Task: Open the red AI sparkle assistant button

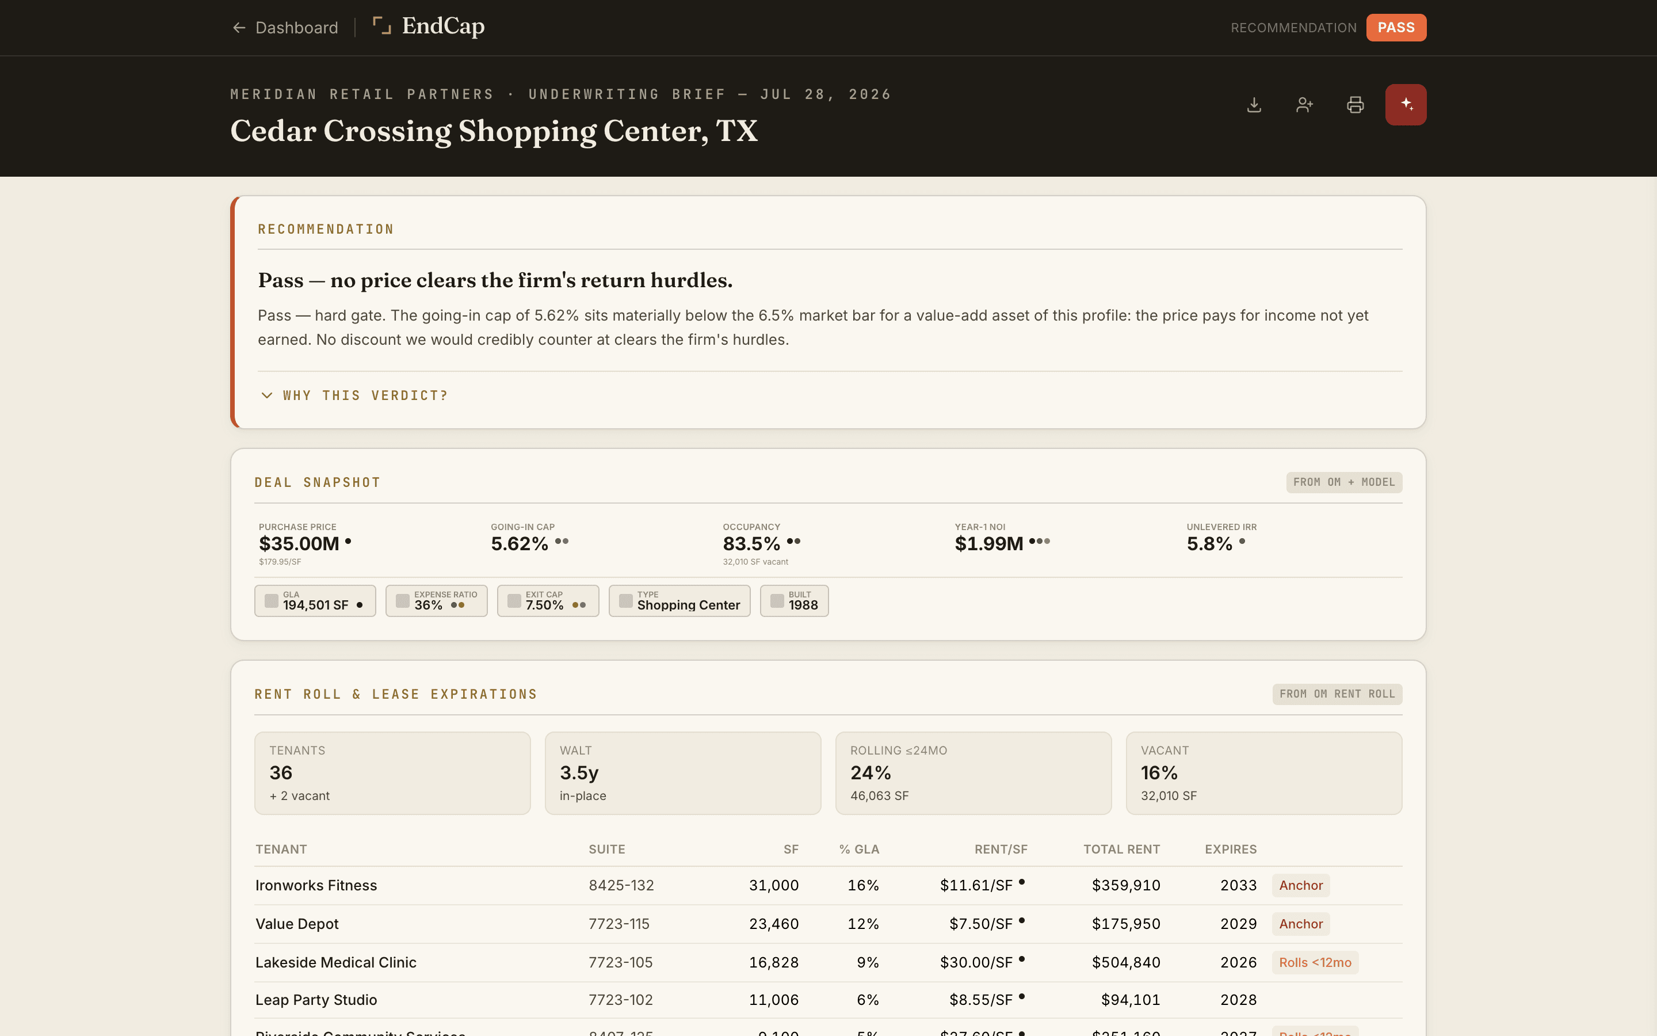Action: tap(1406, 105)
